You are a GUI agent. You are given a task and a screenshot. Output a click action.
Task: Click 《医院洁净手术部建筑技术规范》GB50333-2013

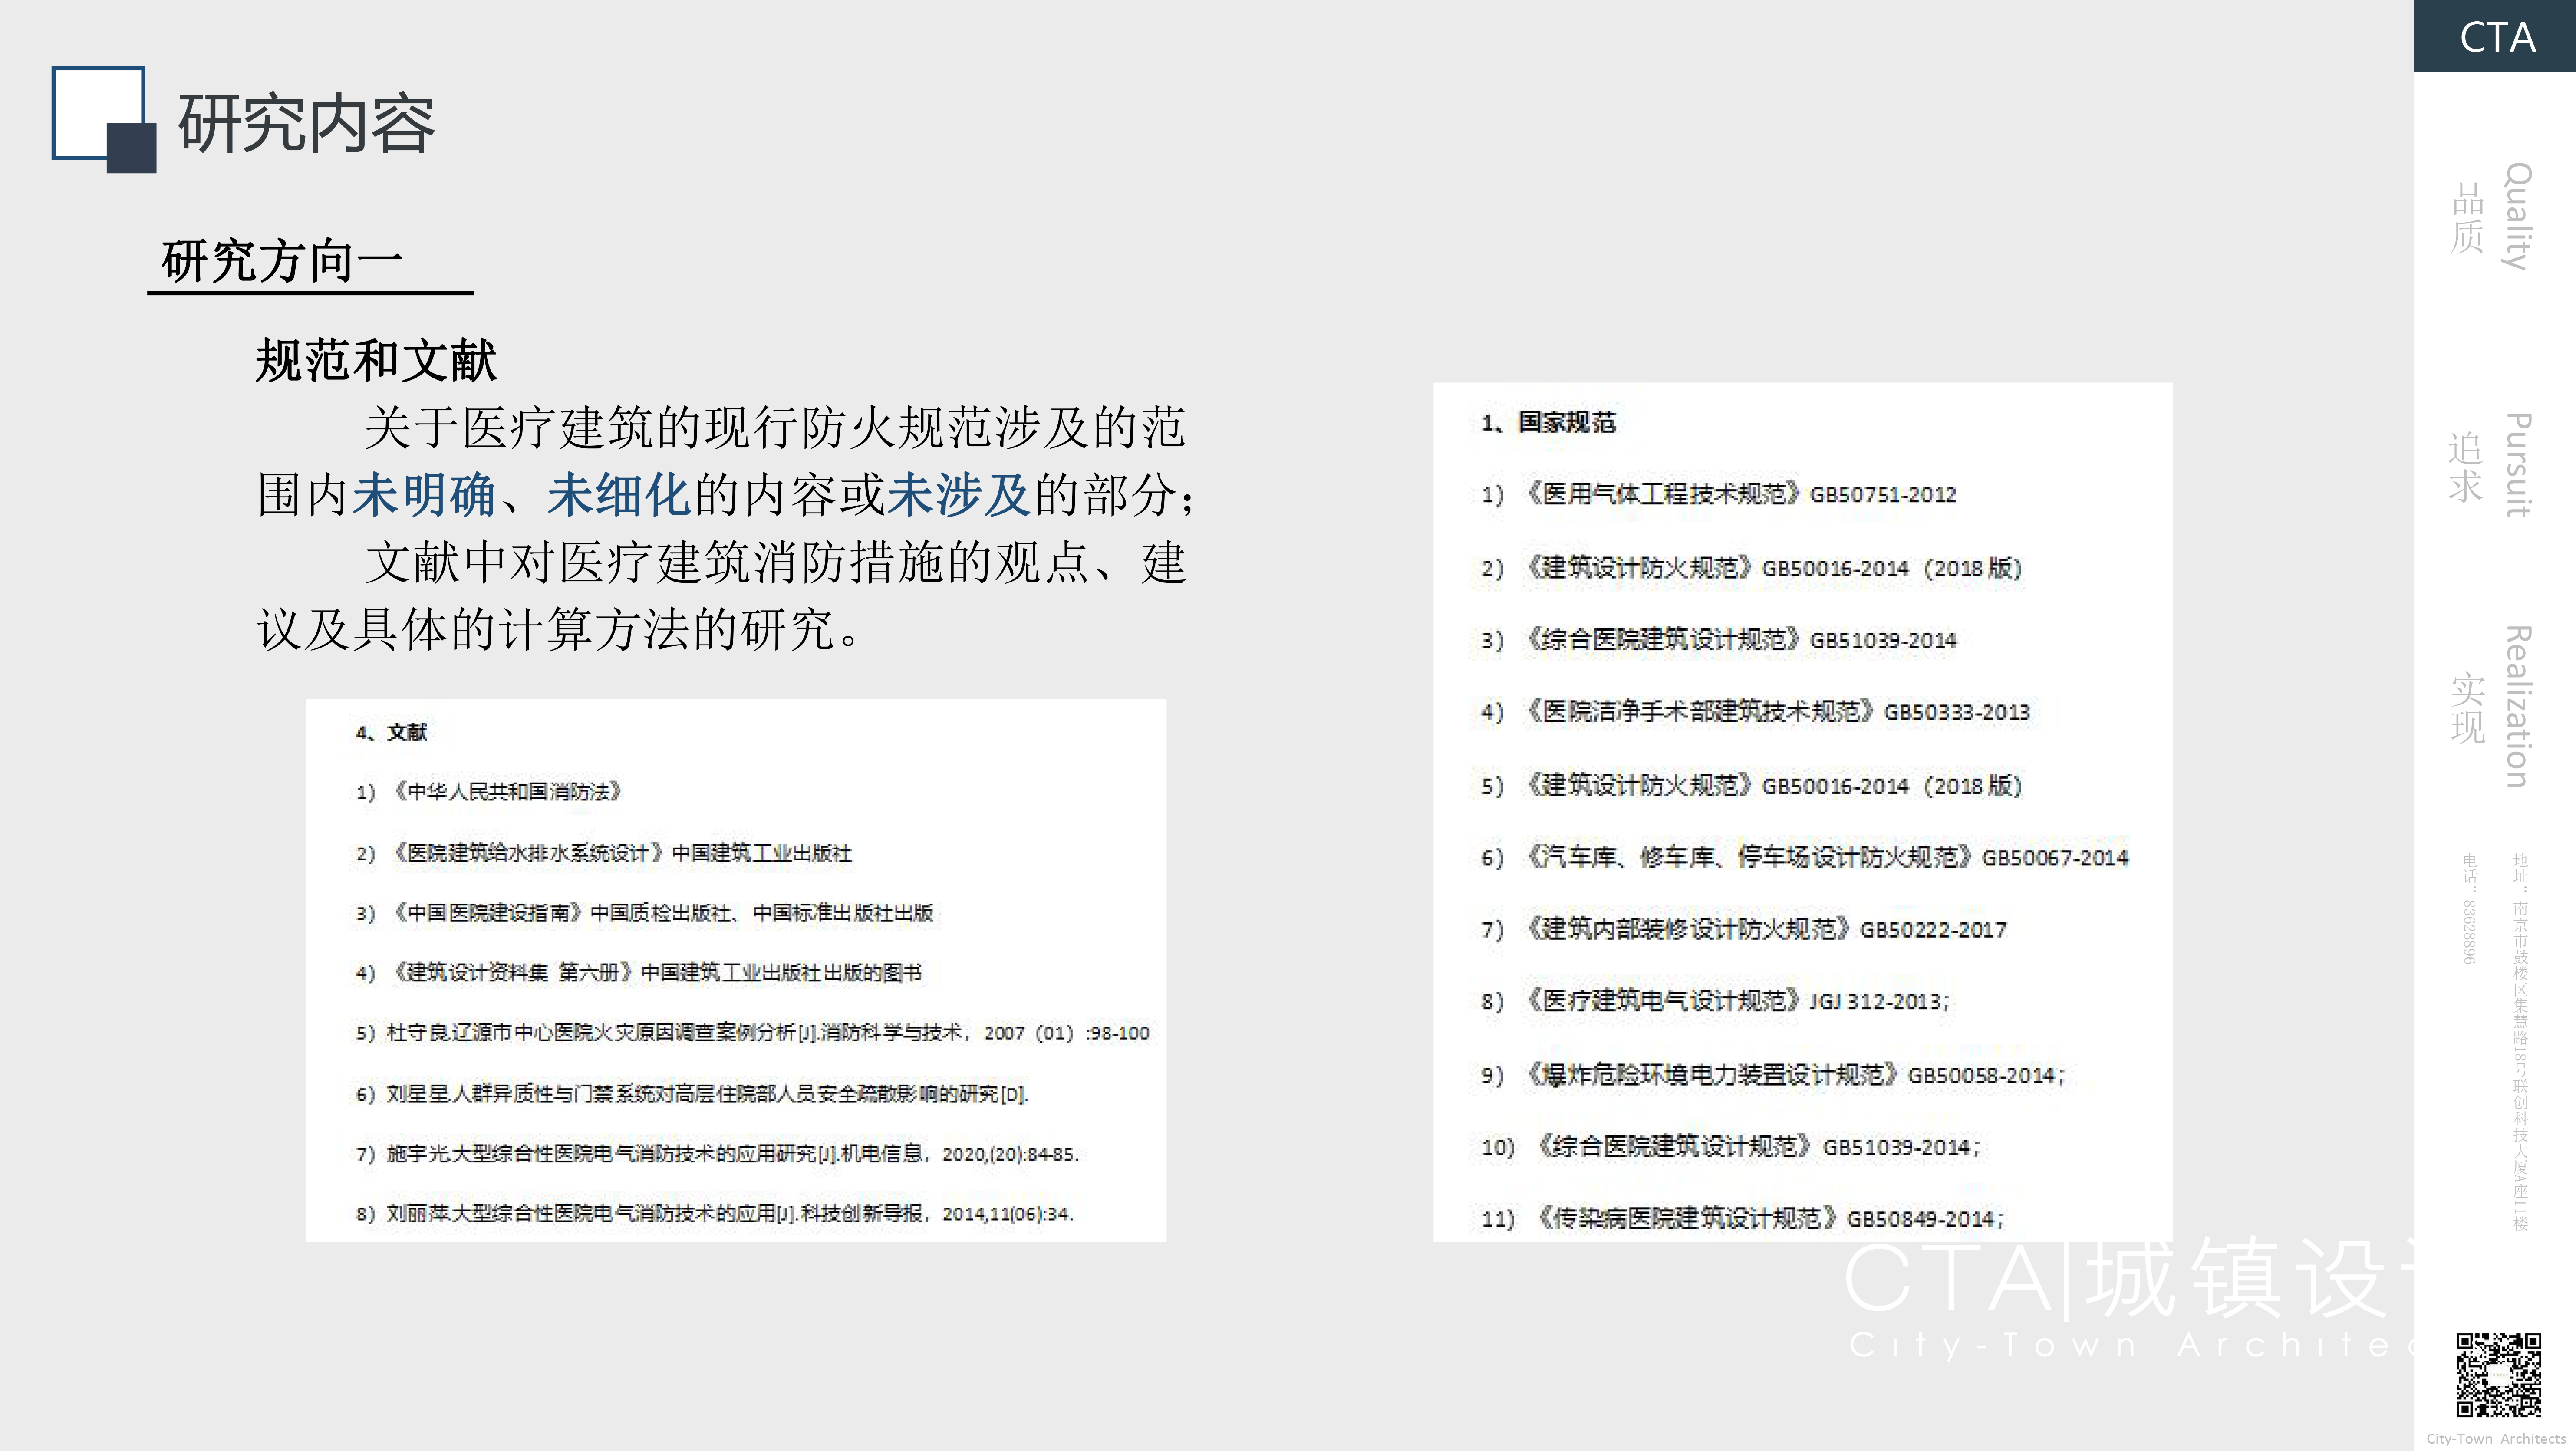pos(1756,712)
